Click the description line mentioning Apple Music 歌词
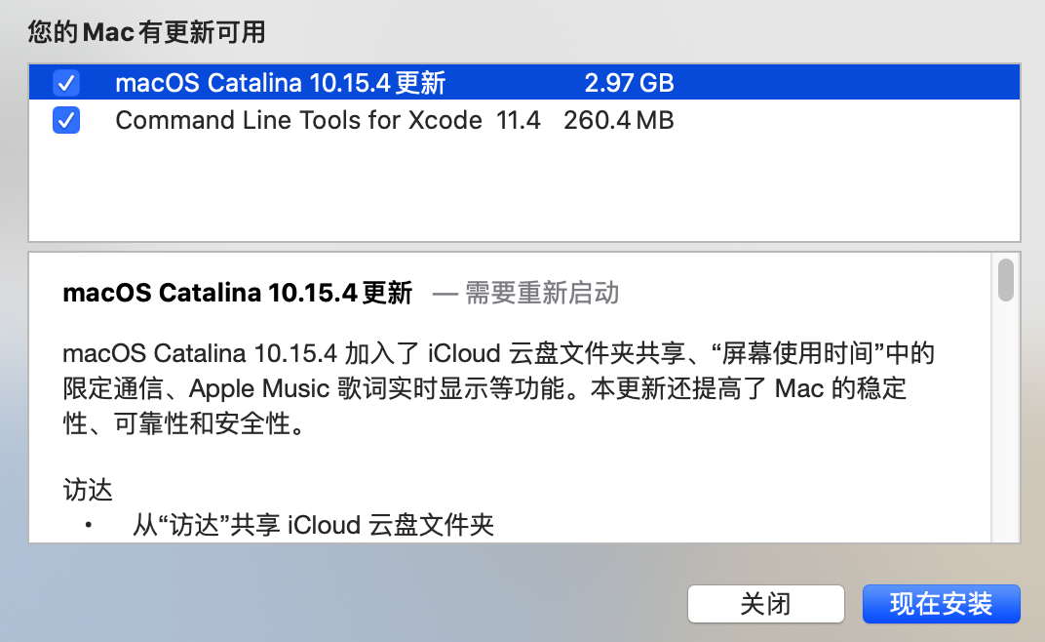 tap(484, 388)
